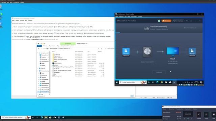Image resolution: width=216 pixels, height=121 pixels.
Task: Click the feedback icon in PCTrans title bar
Action: [187, 21]
